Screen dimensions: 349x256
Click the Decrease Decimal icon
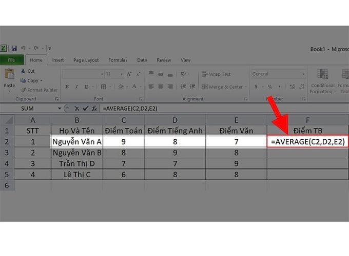[x=302, y=87]
